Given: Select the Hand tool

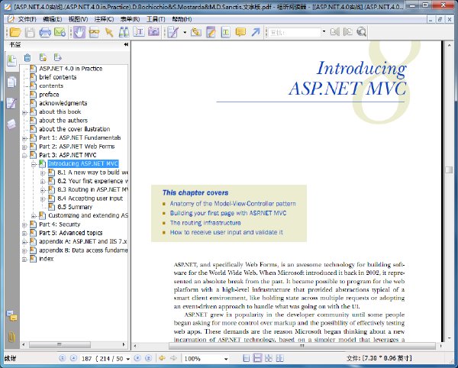Looking at the screenshot, I should coord(79,32).
